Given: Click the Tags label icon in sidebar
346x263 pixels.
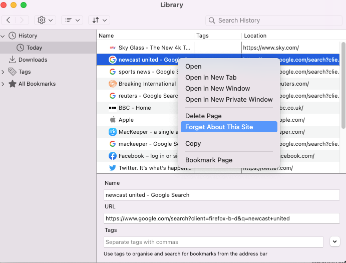Looking at the screenshot, I should (13, 72).
